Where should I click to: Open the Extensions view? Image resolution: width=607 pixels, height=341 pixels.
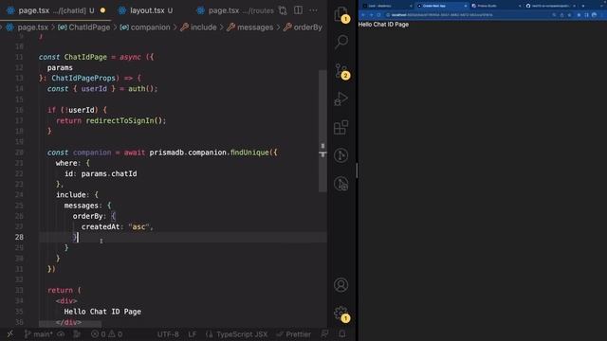(341, 127)
